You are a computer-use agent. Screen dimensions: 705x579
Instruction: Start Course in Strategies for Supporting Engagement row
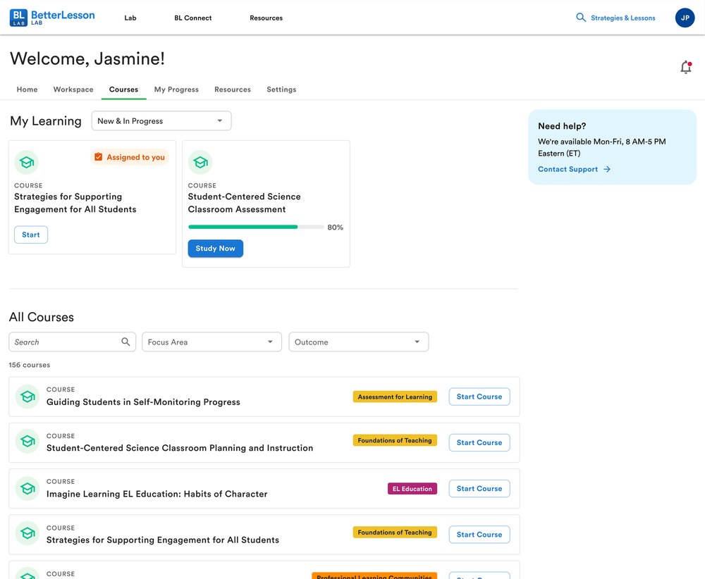point(479,535)
